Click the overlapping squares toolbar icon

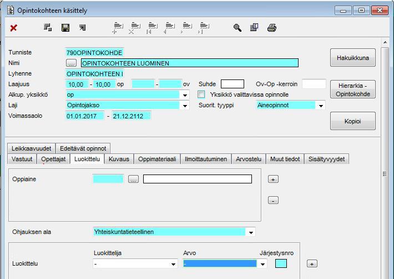[x=48, y=27]
